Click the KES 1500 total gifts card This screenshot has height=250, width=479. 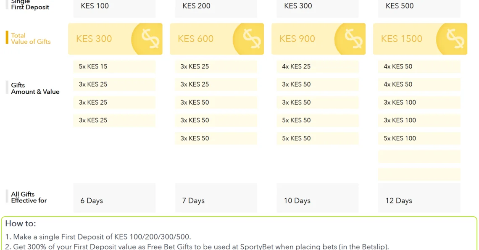click(420, 39)
